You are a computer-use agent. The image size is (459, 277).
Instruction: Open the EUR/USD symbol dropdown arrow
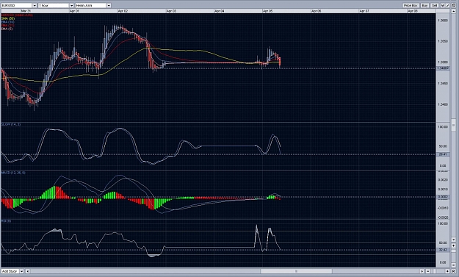coord(35,6)
